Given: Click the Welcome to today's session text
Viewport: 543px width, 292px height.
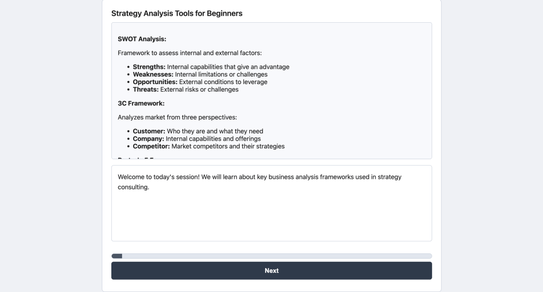Looking at the screenshot, I should coord(159,177).
